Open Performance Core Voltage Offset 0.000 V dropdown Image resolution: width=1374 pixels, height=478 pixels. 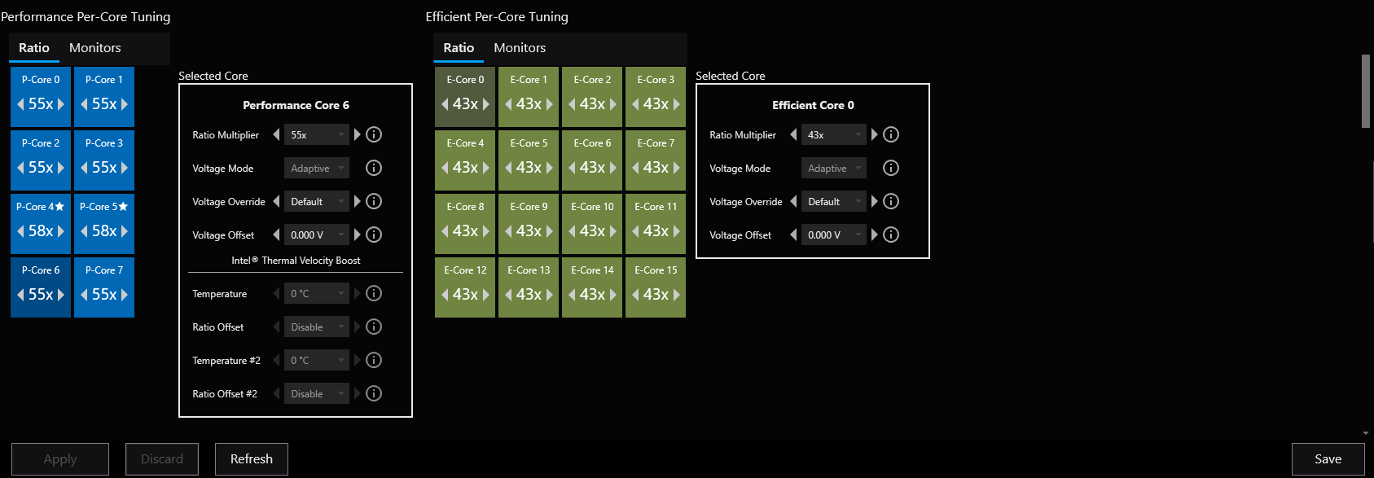click(x=317, y=235)
